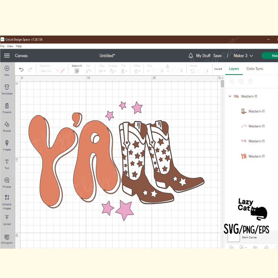Click the notifications bell icon

click(x=191, y=56)
